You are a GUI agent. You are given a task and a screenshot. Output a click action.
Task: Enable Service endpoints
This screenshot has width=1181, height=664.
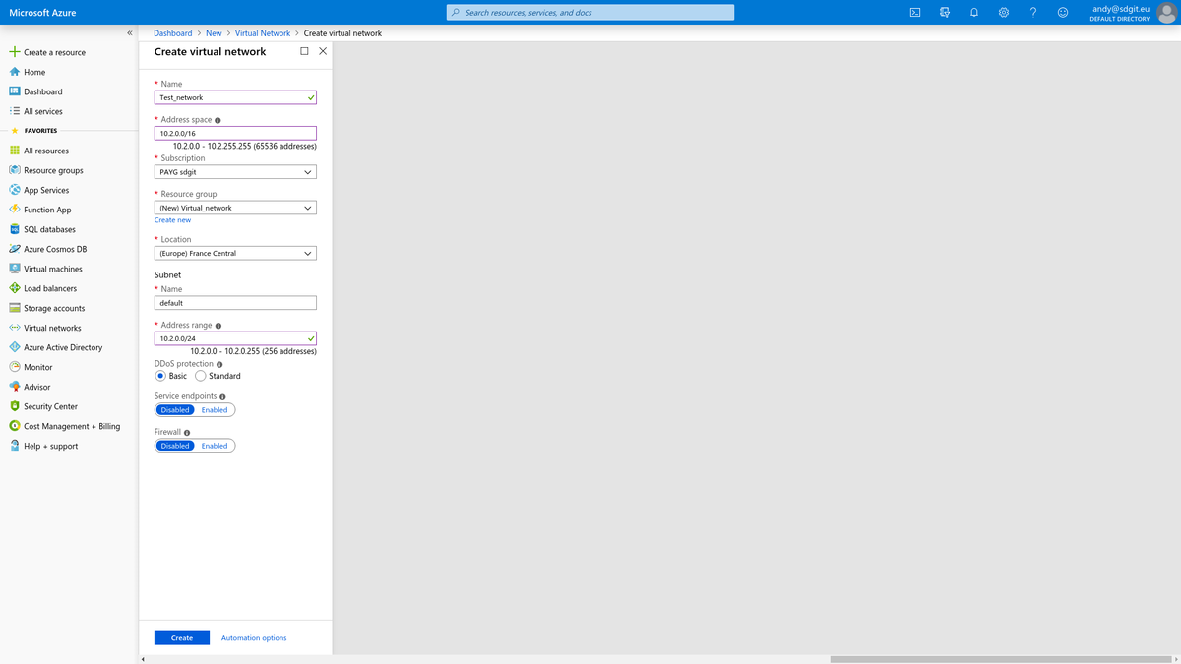tap(214, 409)
